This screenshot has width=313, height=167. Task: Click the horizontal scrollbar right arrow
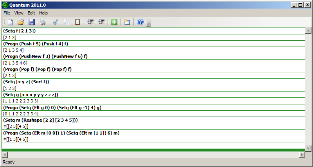(x=302, y=154)
